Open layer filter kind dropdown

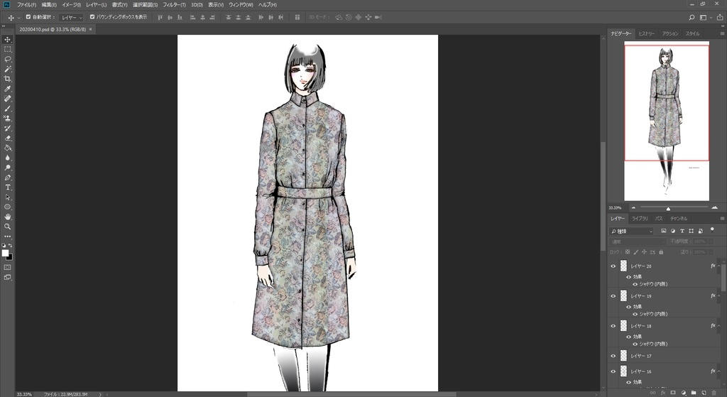point(631,231)
